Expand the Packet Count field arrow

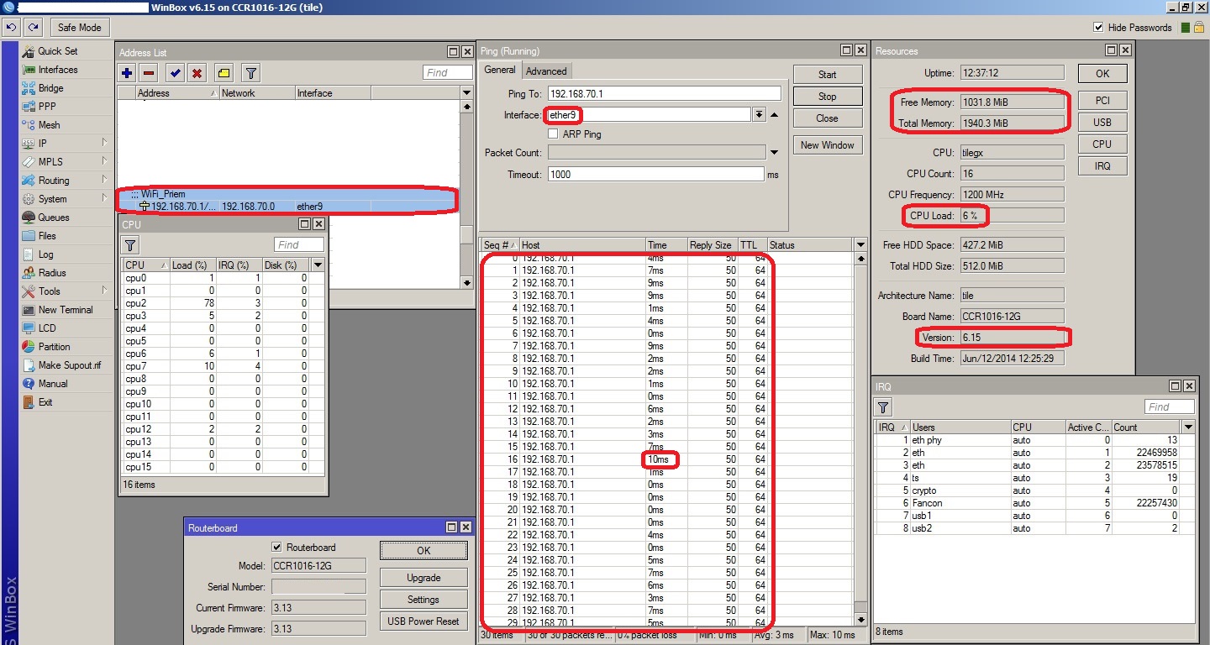click(774, 153)
